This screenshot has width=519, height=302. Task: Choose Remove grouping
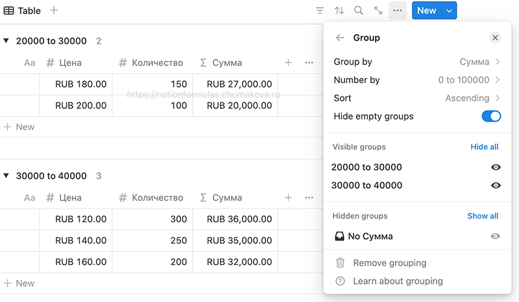(389, 262)
